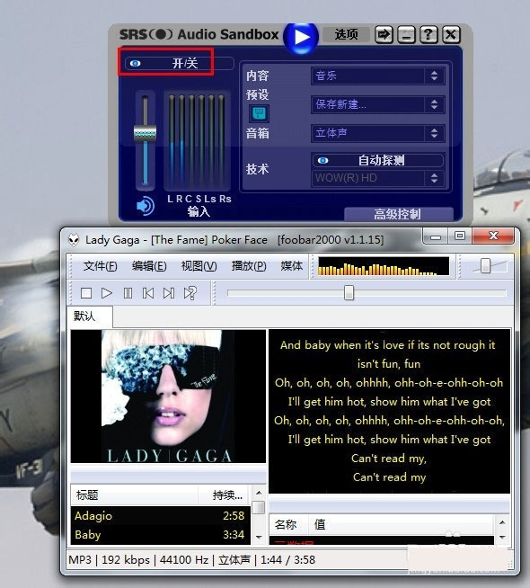This screenshot has height=588, width=530.
Task: Open the 文件(F) menu in foobar2000
Action: point(100,266)
